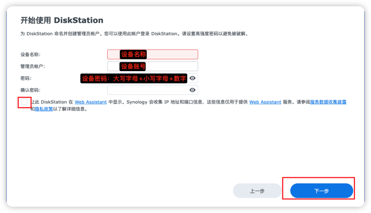The image size is (371, 213).
Task: Tick the Web Assistant display checkbox
Action: [x=24, y=102]
